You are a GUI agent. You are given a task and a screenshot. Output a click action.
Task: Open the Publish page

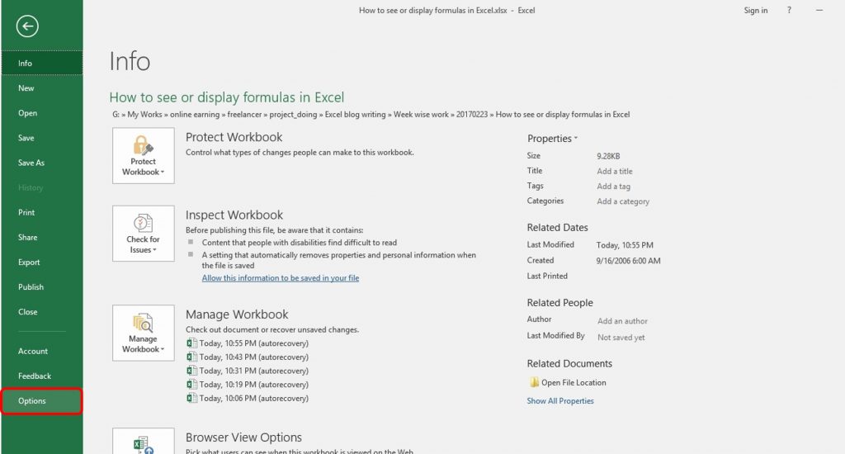coord(42,287)
